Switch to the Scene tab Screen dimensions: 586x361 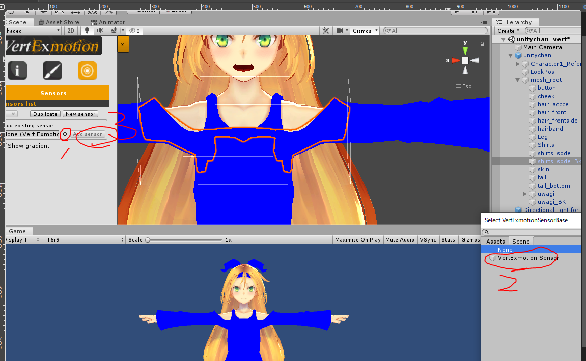coord(17,22)
